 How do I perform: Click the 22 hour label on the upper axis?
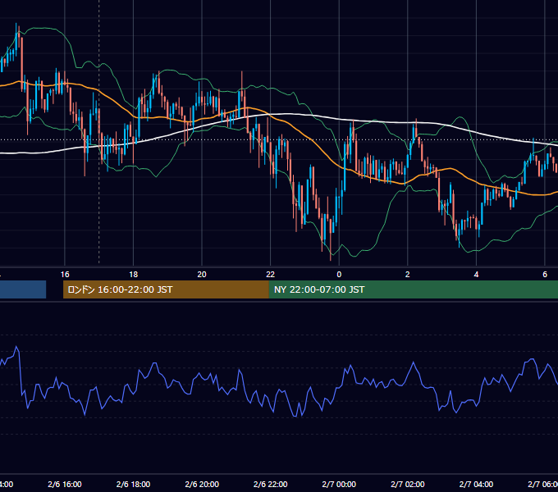point(271,275)
